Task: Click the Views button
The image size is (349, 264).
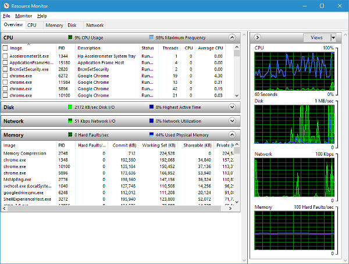Action: [x=317, y=38]
